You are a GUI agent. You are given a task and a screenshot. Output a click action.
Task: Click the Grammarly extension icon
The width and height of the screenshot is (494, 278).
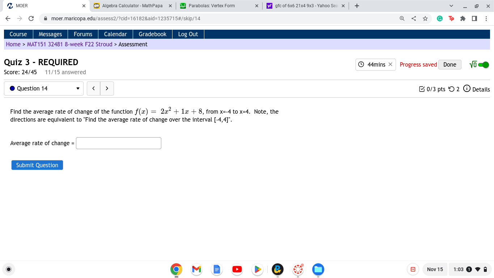pyautogui.click(x=440, y=18)
